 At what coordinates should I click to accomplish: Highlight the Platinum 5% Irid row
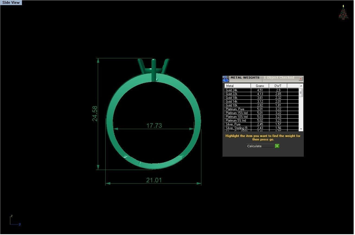pos(262,120)
